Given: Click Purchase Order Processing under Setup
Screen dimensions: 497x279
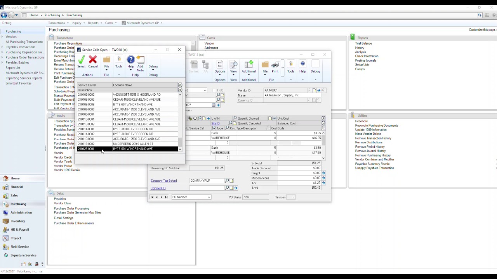Looking at the screenshot, I should (71, 208).
